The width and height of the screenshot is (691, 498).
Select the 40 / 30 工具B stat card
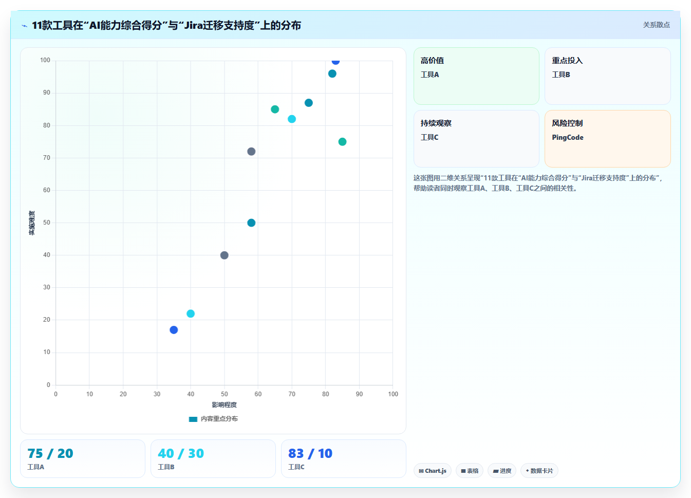(x=213, y=458)
